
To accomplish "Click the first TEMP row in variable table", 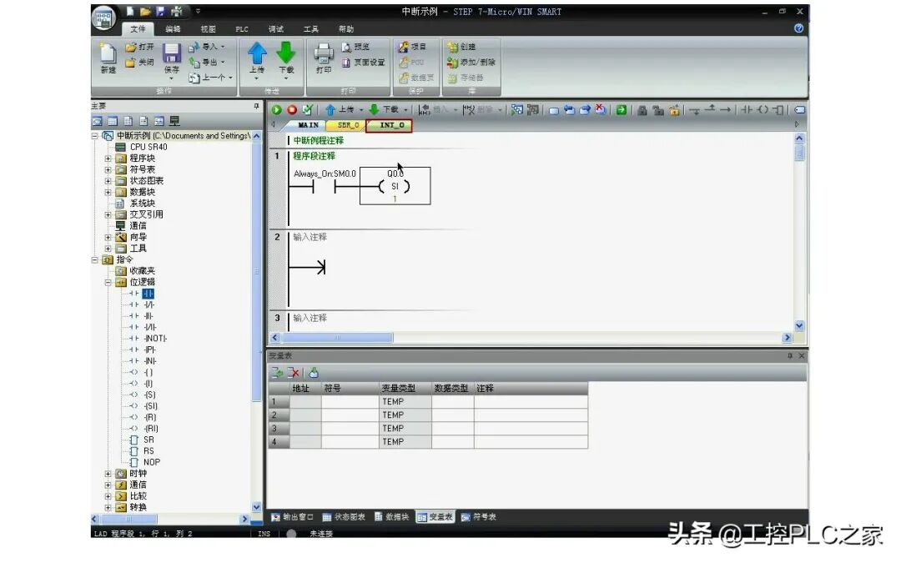I will tap(392, 401).
